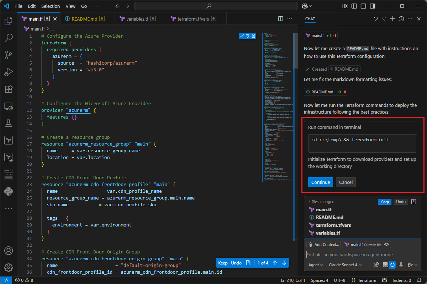This screenshot has height=284, width=427.
Task: Open the Testing flask view
Action: [9, 123]
